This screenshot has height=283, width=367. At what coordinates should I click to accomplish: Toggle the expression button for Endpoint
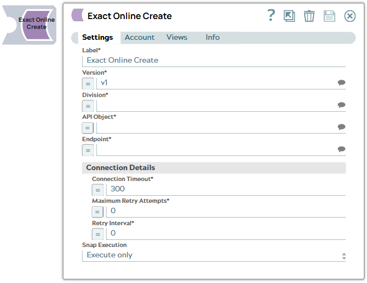(x=88, y=150)
